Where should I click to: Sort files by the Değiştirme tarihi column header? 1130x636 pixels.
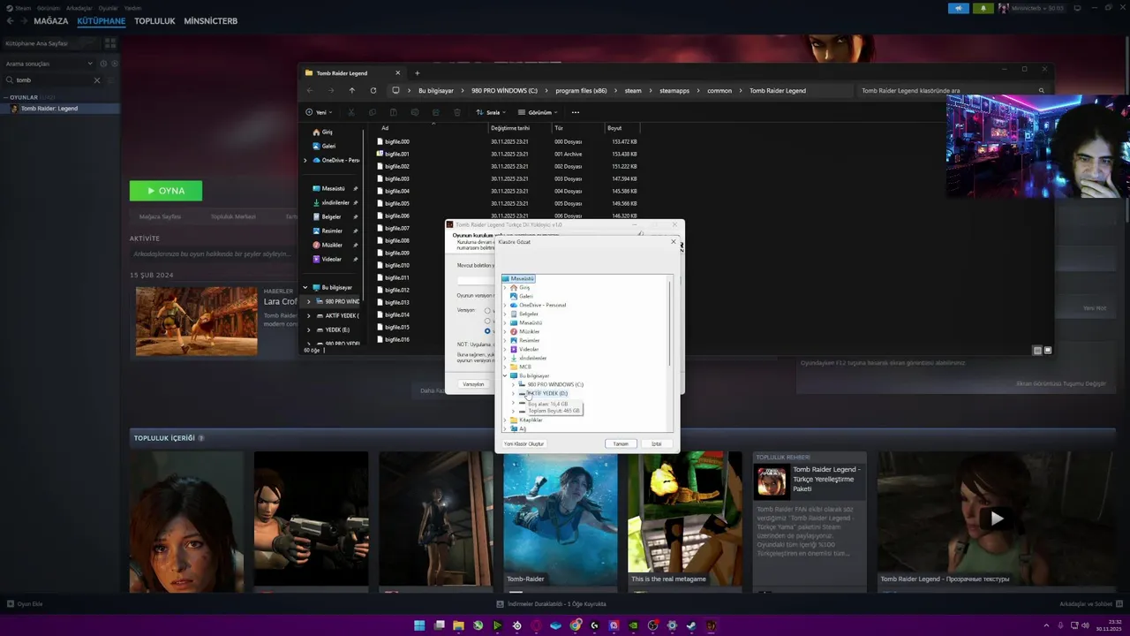[510, 128]
